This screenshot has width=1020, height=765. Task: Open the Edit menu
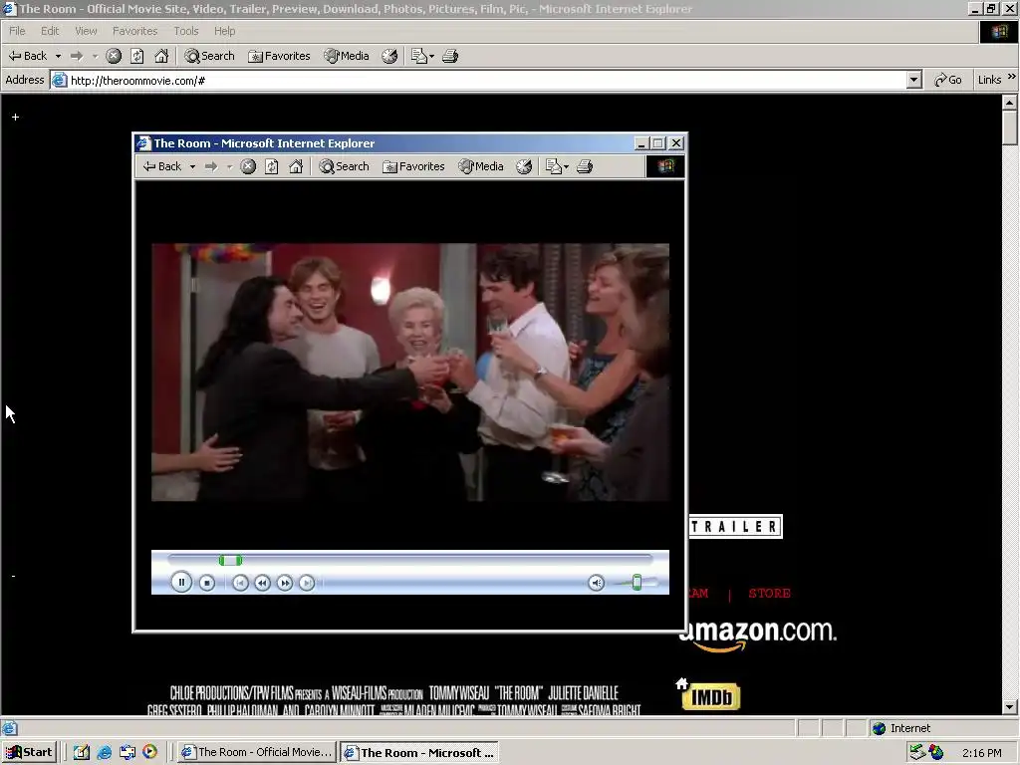[x=50, y=31]
